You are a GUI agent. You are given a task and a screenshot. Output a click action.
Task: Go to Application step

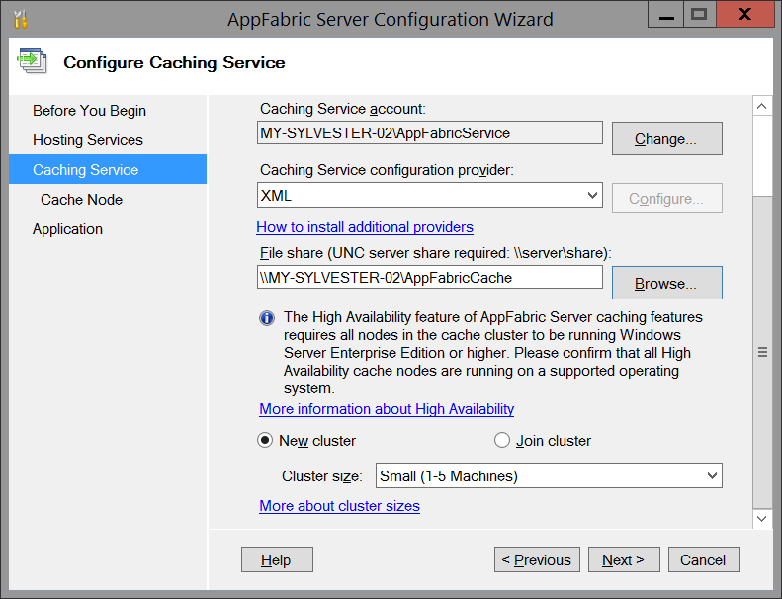pos(67,229)
